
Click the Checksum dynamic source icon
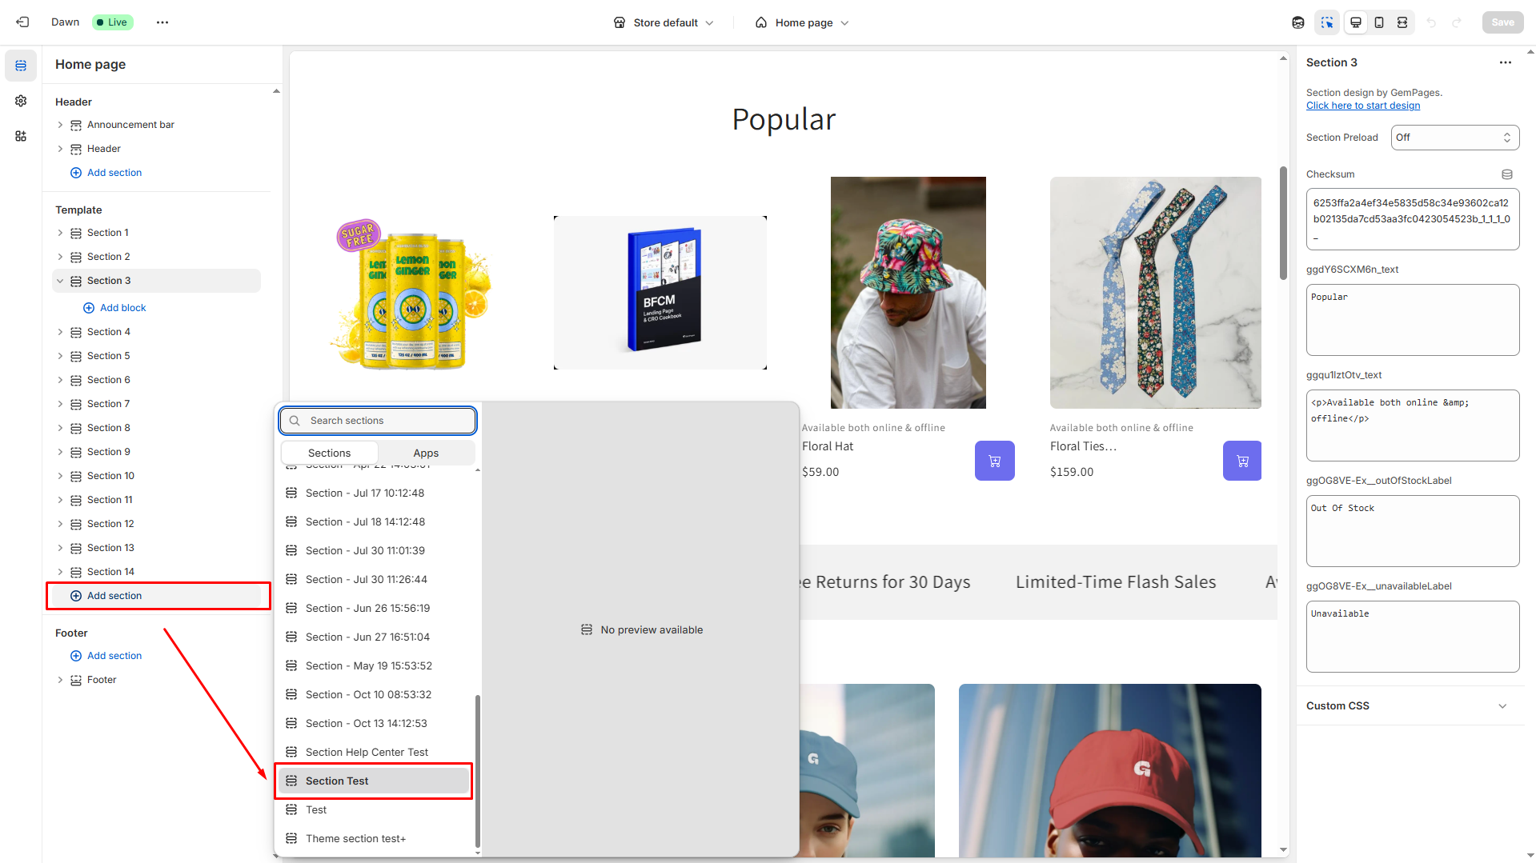tap(1506, 174)
